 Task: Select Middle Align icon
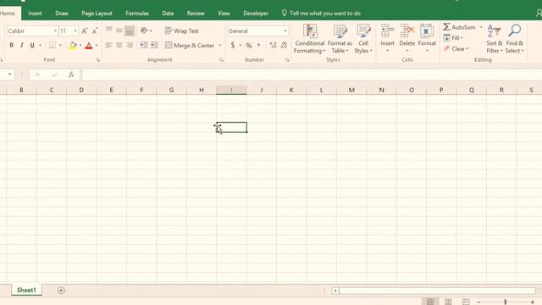point(119,30)
